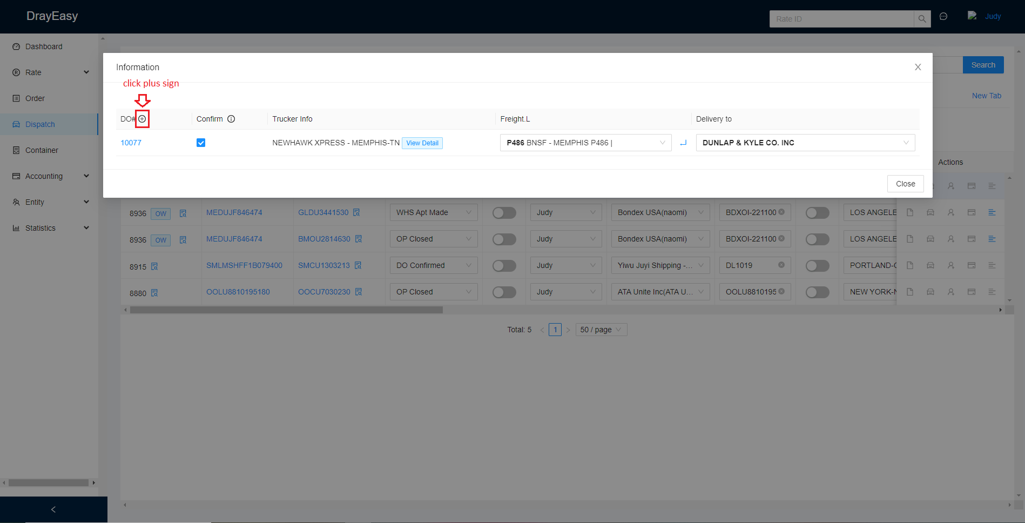Image resolution: width=1025 pixels, height=523 pixels.
Task: Open the Delivery to dropdown DUNLAP & KYLE
Action: (805, 143)
